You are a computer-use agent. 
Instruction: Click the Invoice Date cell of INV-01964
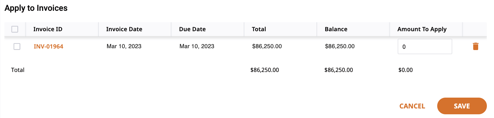pyautogui.click(x=124, y=46)
